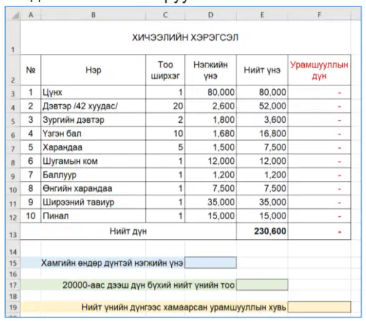Select the Нэгжийн үнэ header cell
Viewport: 366px width, 321px height.
pyautogui.click(x=211, y=70)
